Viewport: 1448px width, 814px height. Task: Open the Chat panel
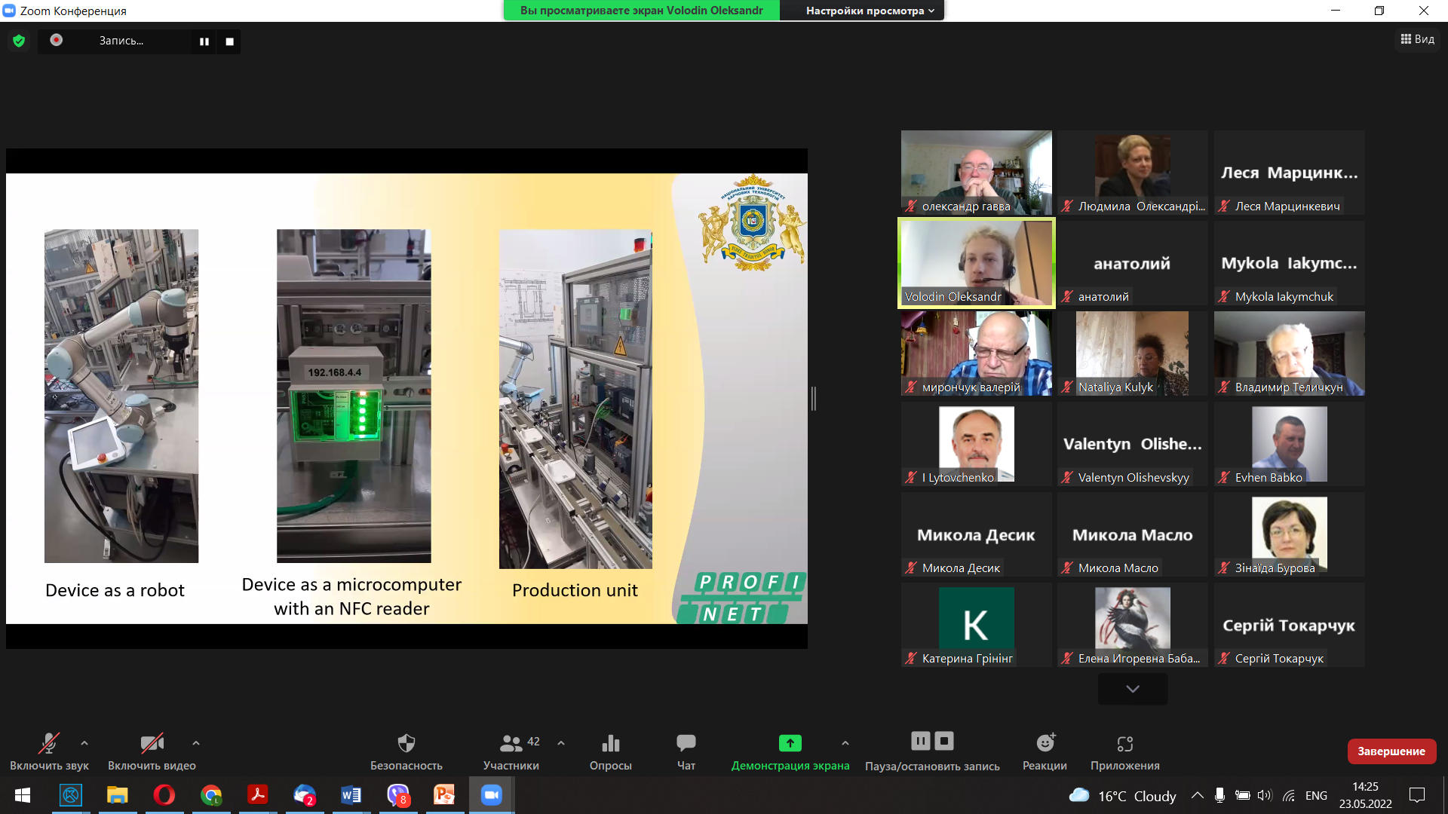(x=686, y=744)
